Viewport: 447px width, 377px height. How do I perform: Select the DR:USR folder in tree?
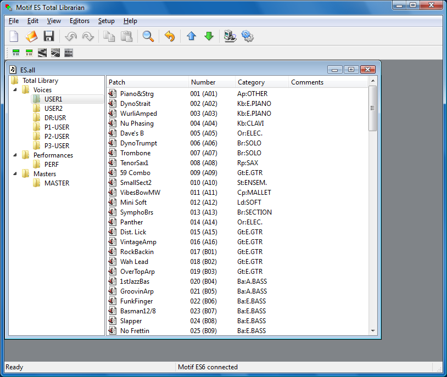coord(55,118)
